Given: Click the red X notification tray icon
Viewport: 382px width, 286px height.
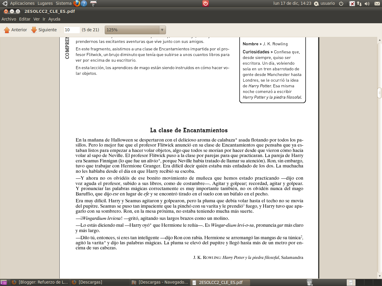Looking at the screenshot, I should [x=352, y=4].
